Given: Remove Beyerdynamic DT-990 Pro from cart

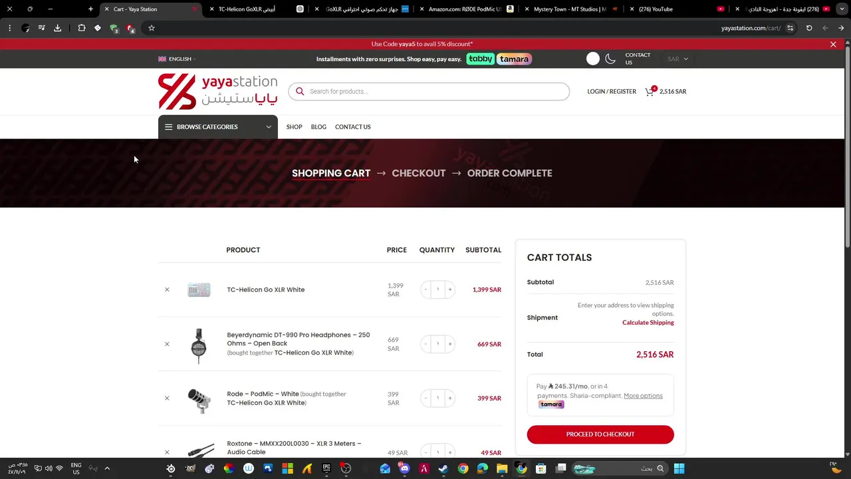Looking at the screenshot, I should (167, 344).
